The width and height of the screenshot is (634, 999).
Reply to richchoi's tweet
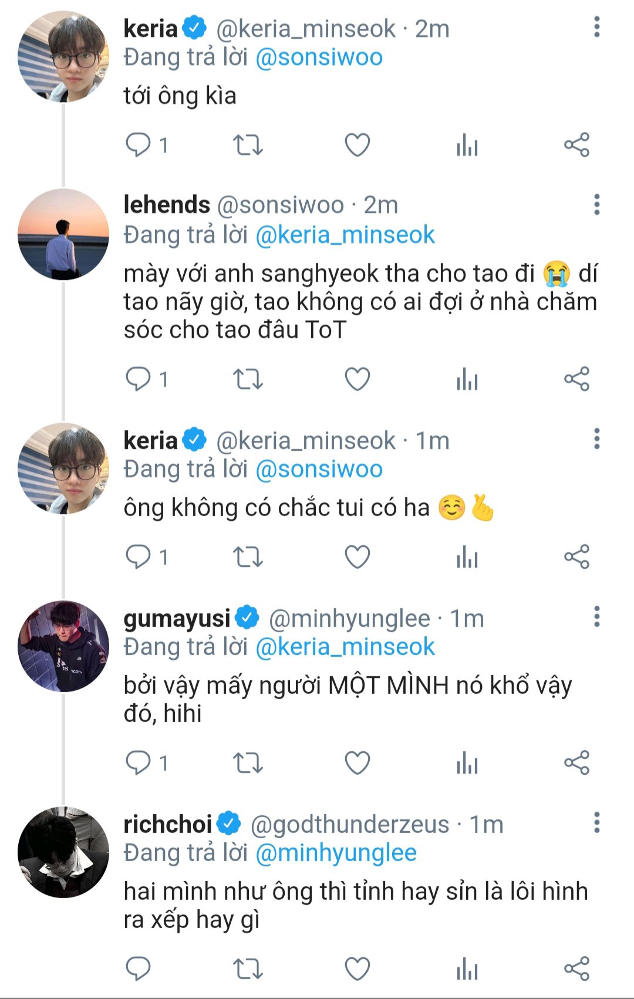pos(139,968)
